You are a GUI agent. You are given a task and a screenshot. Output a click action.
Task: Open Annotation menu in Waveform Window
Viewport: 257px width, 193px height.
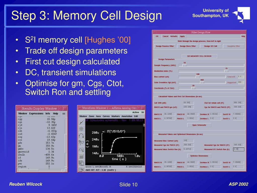pos(127,116)
